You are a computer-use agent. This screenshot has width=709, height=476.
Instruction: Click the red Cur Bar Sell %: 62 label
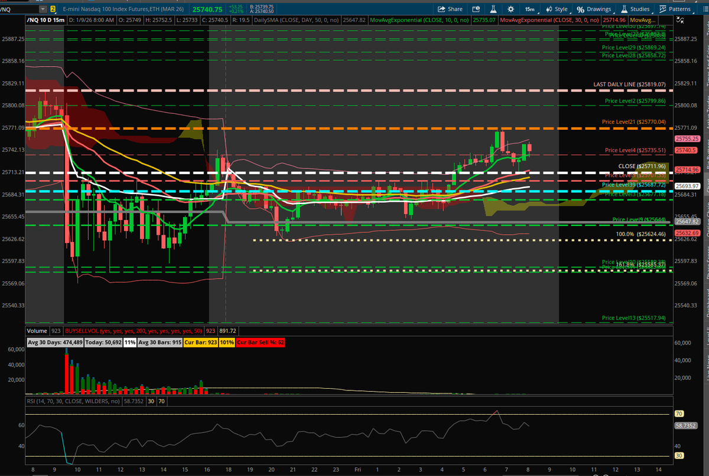pyautogui.click(x=261, y=342)
